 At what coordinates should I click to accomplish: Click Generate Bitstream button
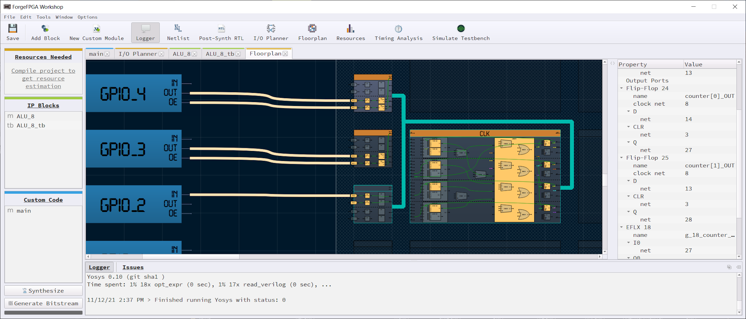43,303
